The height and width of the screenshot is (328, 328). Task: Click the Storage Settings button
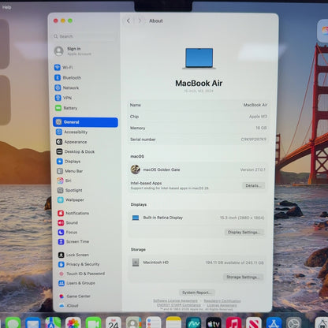click(243, 277)
